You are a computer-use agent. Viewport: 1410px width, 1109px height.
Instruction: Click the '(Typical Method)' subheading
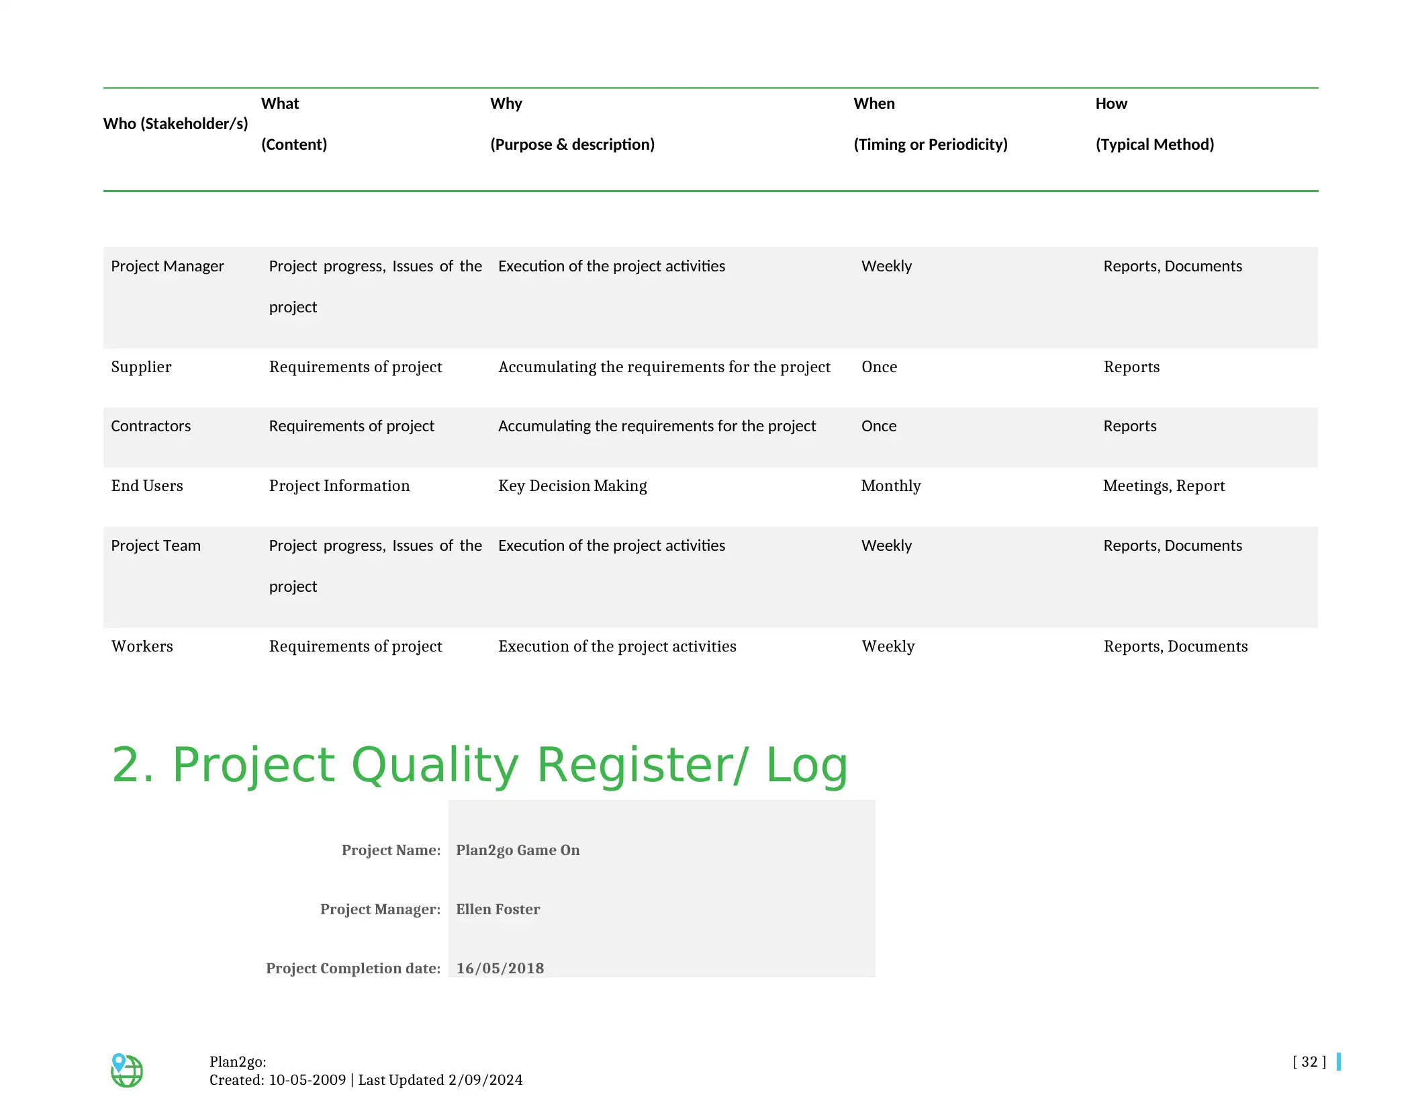(1155, 144)
